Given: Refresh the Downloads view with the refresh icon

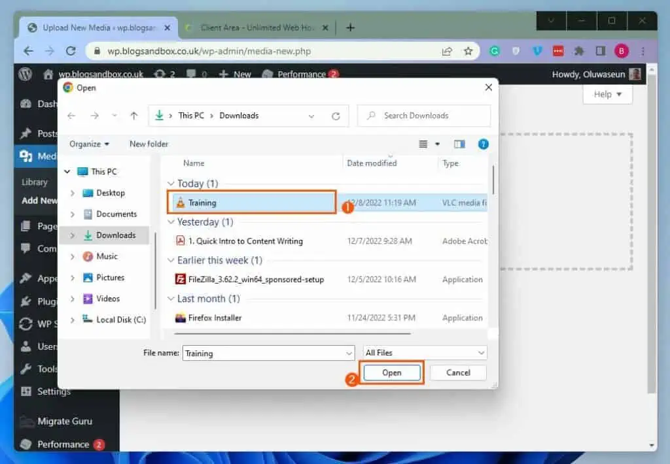Looking at the screenshot, I should [336, 115].
